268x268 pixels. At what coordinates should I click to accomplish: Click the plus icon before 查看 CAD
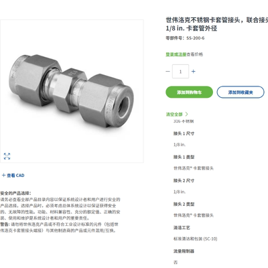click(x=3, y=176)
